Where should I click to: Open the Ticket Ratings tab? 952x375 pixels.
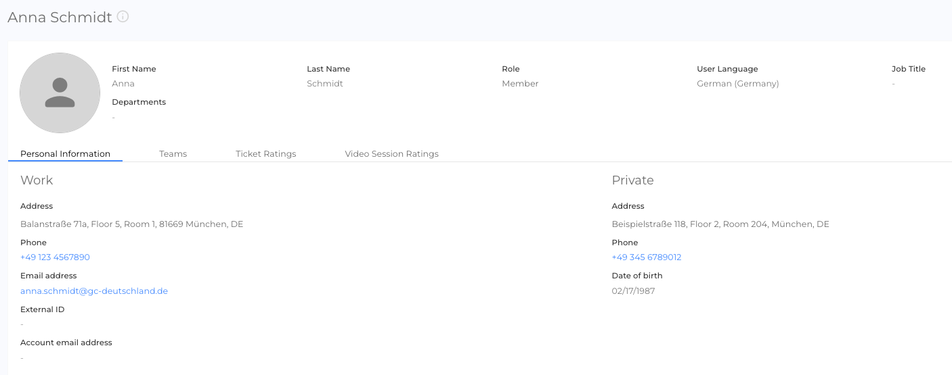265,154
